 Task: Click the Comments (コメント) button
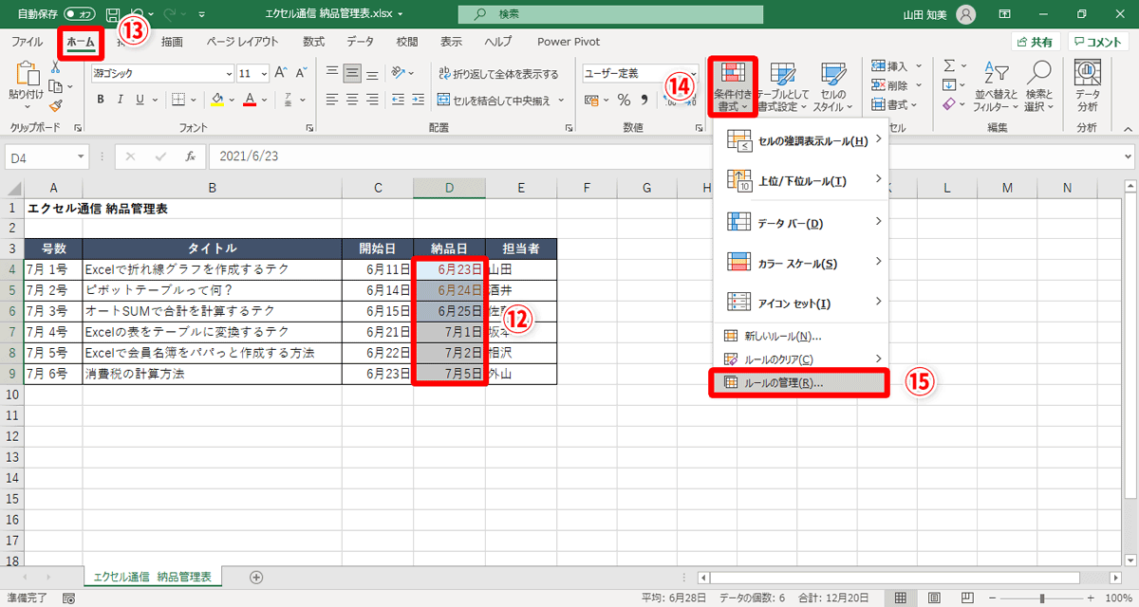click(x=1097, y=42)
